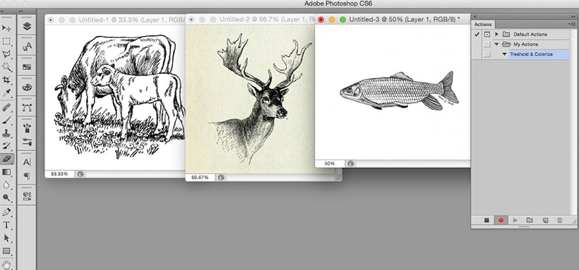
Task: Delete the action with the trash icon
Action: tap(559, 220)
